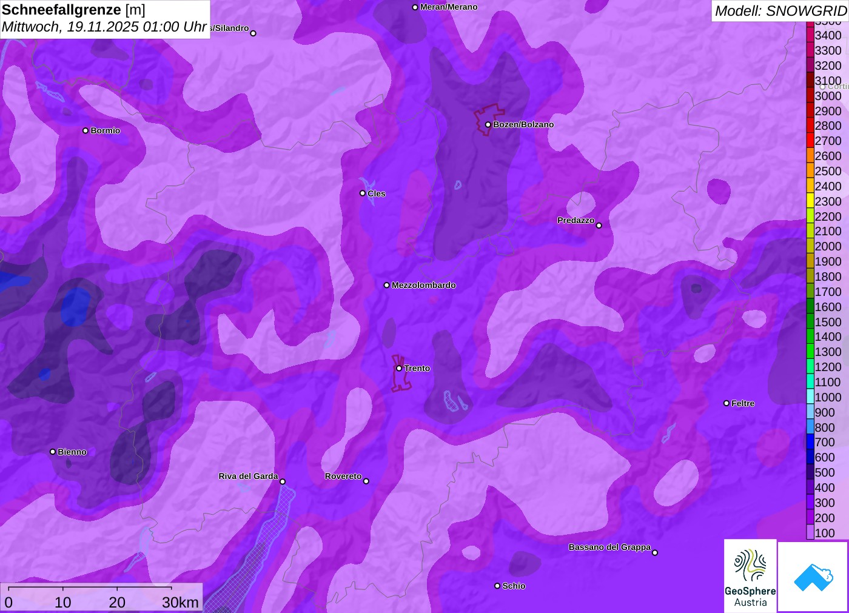Click the Bienno label text

click(72, 452)
